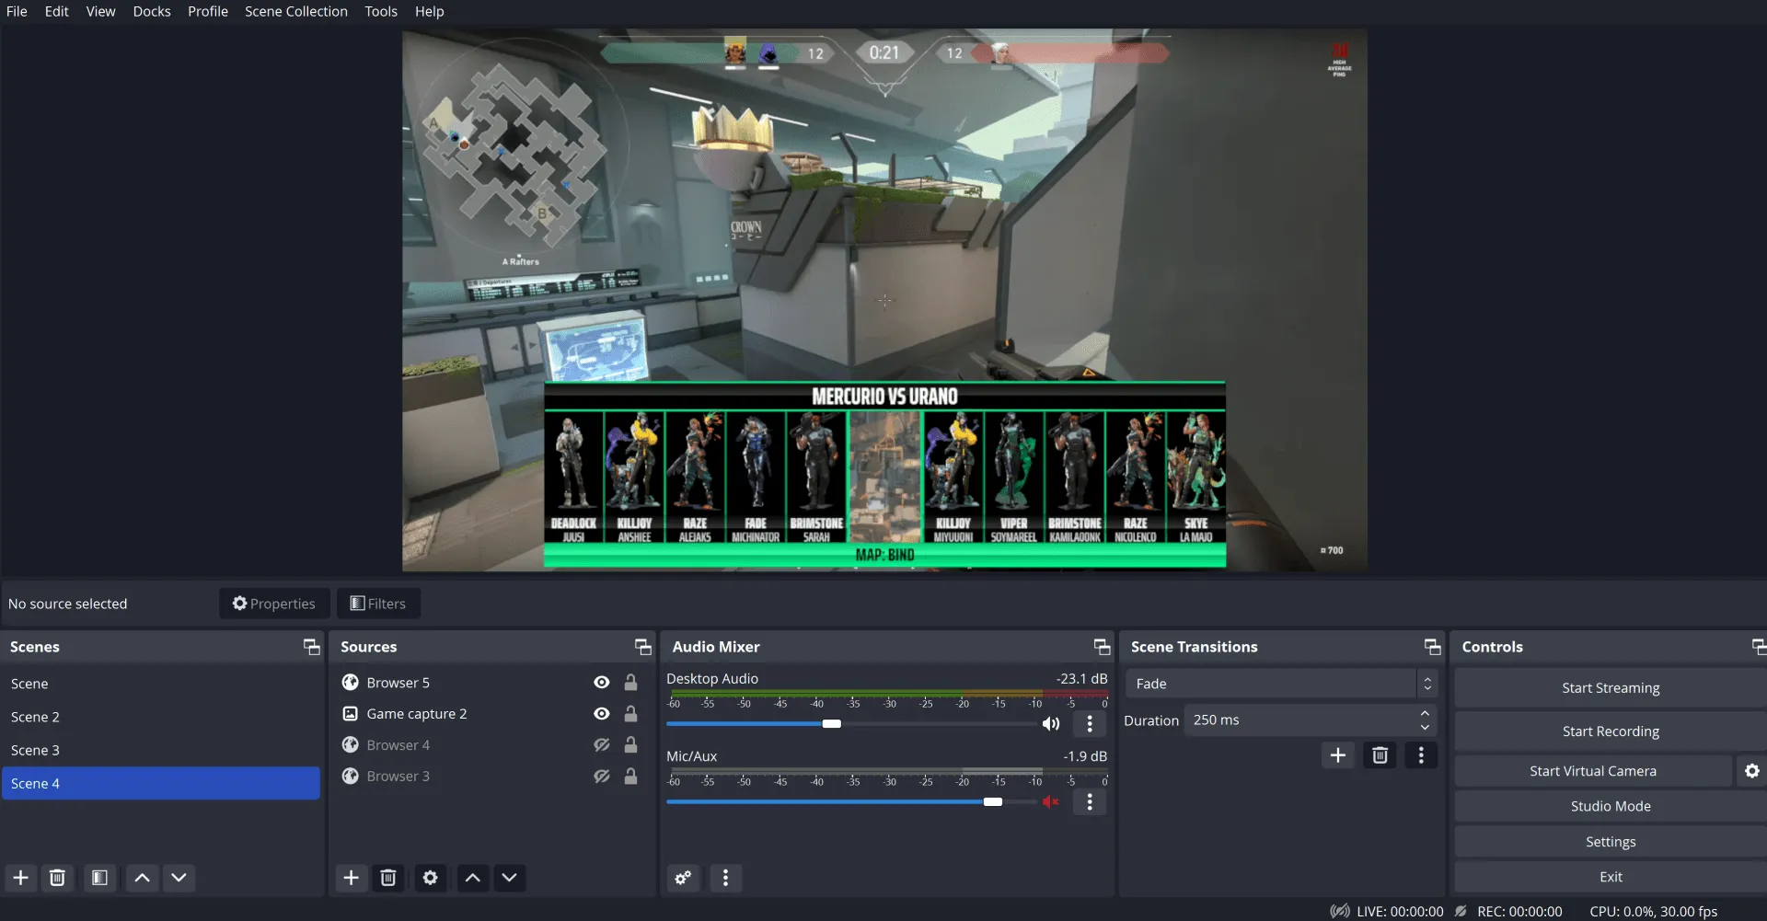This screenshot has height=921, width=1767.
Task: Open the Tools menu
Action: tap(381, 11)
